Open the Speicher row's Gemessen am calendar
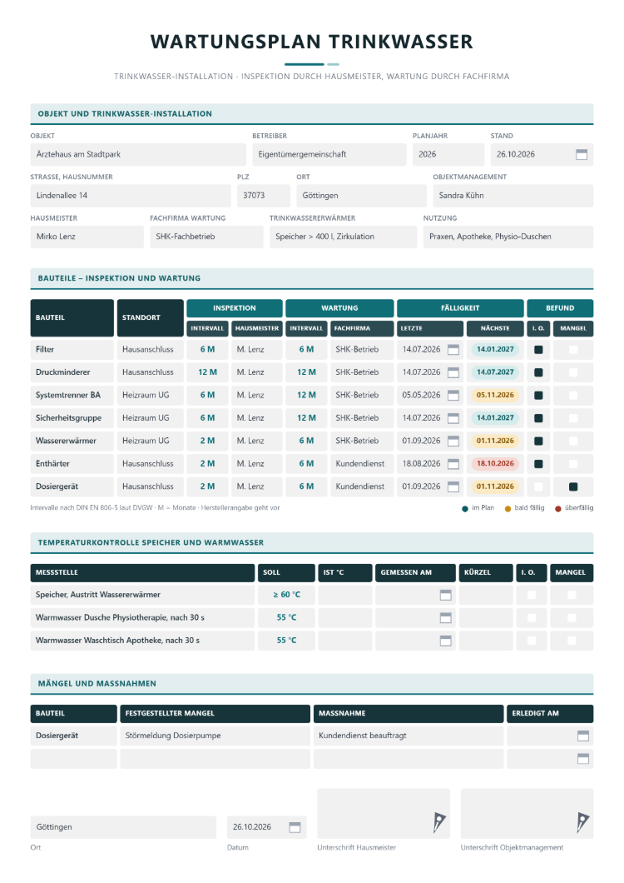This screenshot has height=883, width=624. pyautogui.click(x=445, y=596)
